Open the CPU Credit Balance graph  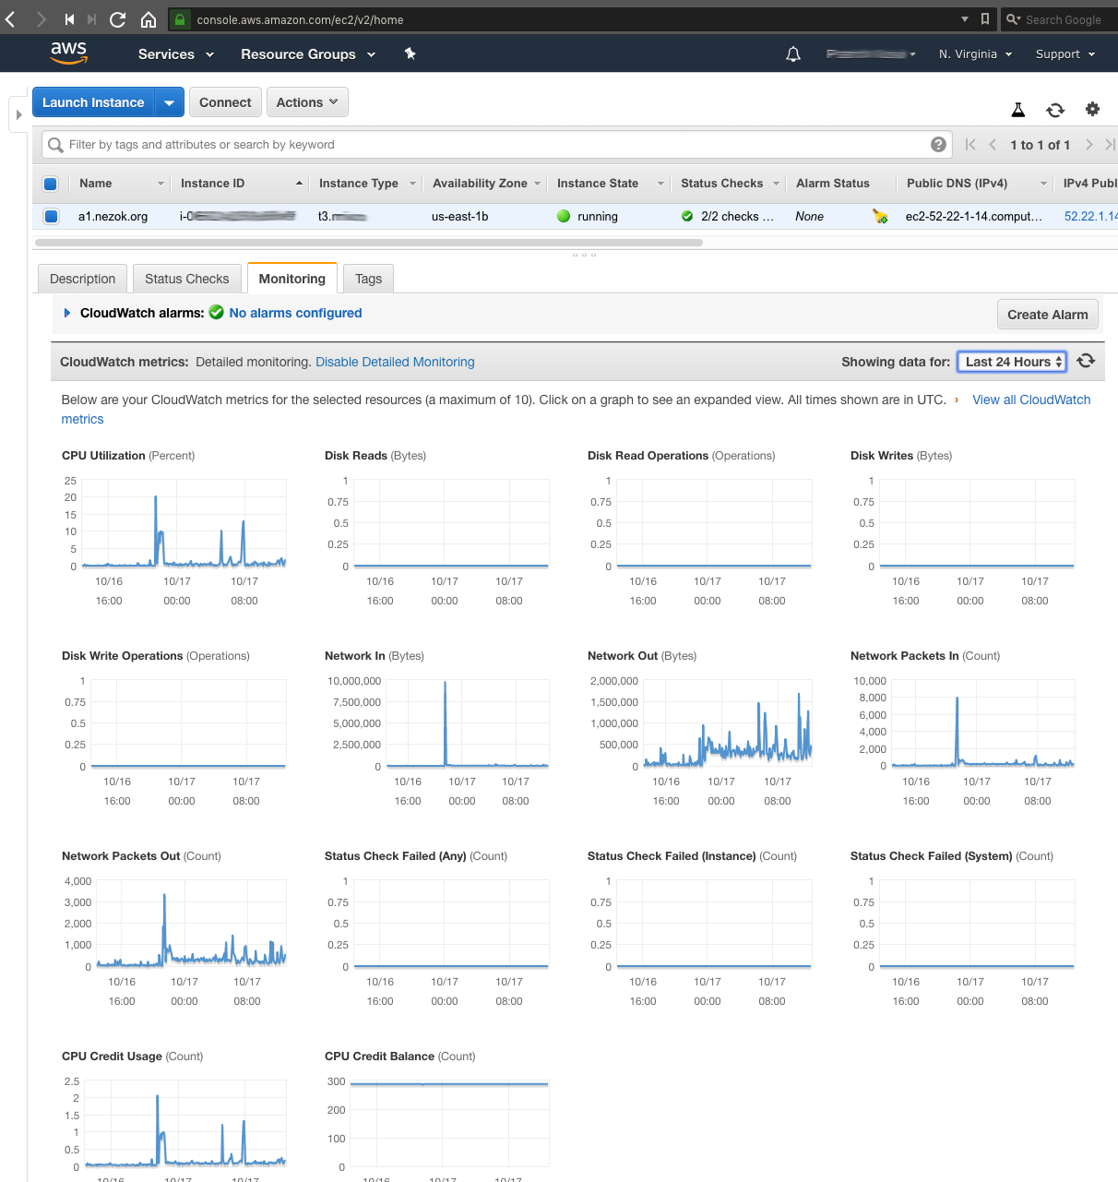pos(449,1124)
